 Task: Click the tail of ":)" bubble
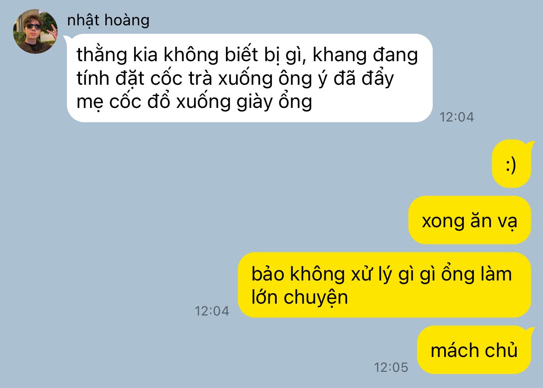tap(530, 145)
